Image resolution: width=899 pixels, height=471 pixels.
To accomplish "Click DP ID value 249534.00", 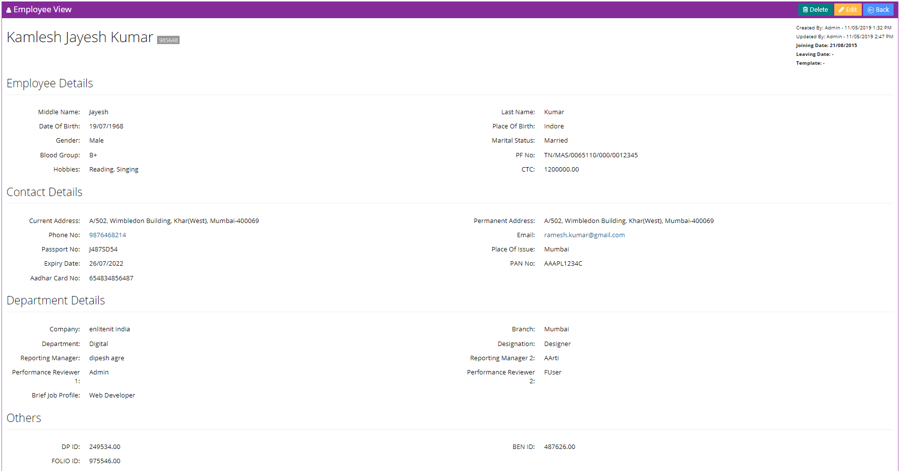I will pos(105,447).
